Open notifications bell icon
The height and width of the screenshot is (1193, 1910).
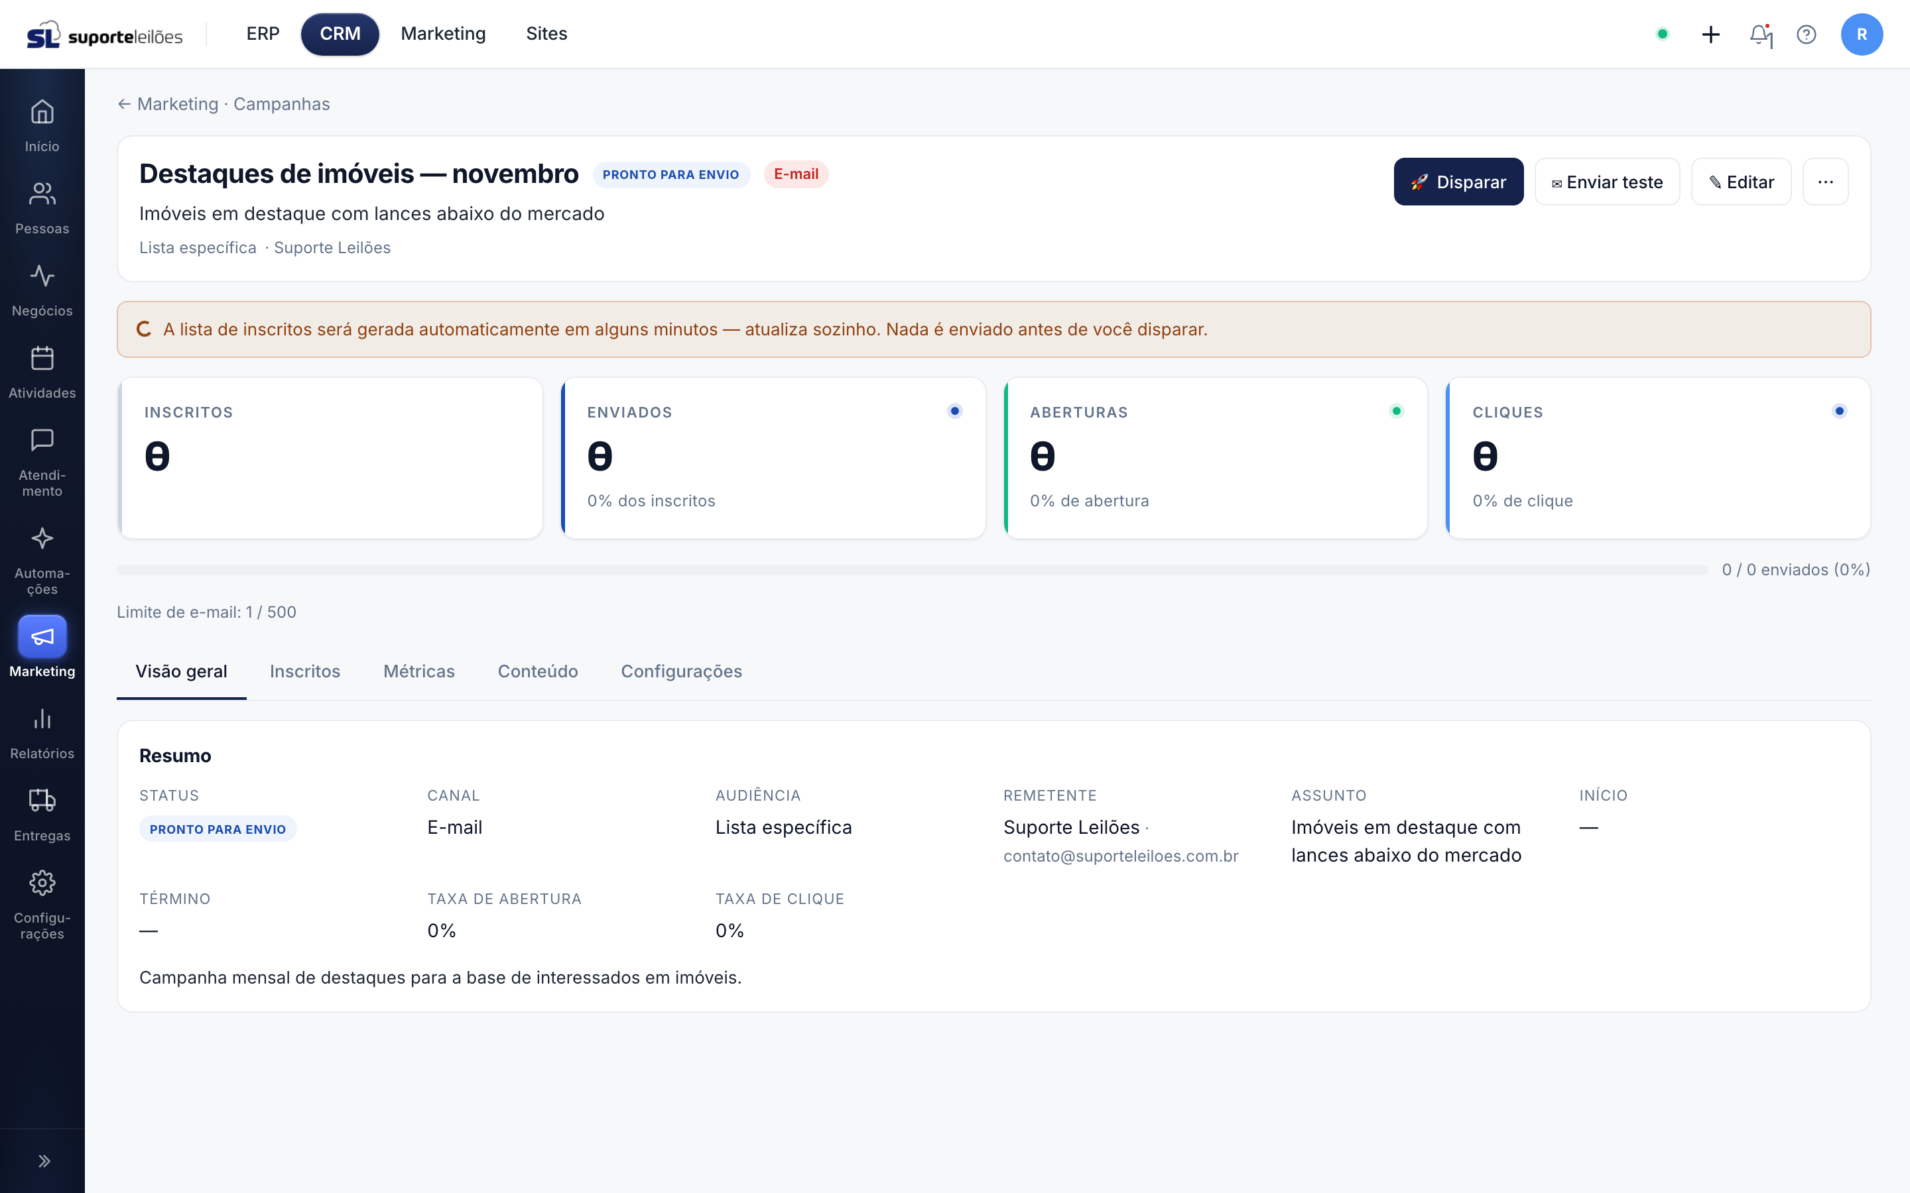1759,34
